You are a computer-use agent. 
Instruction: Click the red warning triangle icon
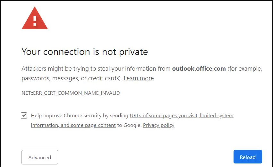tap(35, 20)
